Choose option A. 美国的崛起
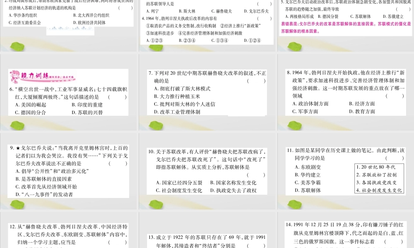Screen dimensions: 414x248 coord(31,105)
